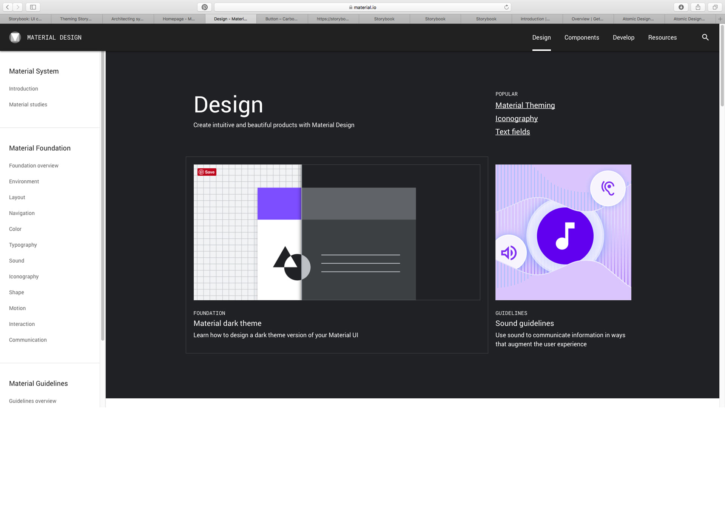Image resolution: width=725 pixels, height=515 pixels.
Task: Open the Design nav item
Action: pos(541,37)
